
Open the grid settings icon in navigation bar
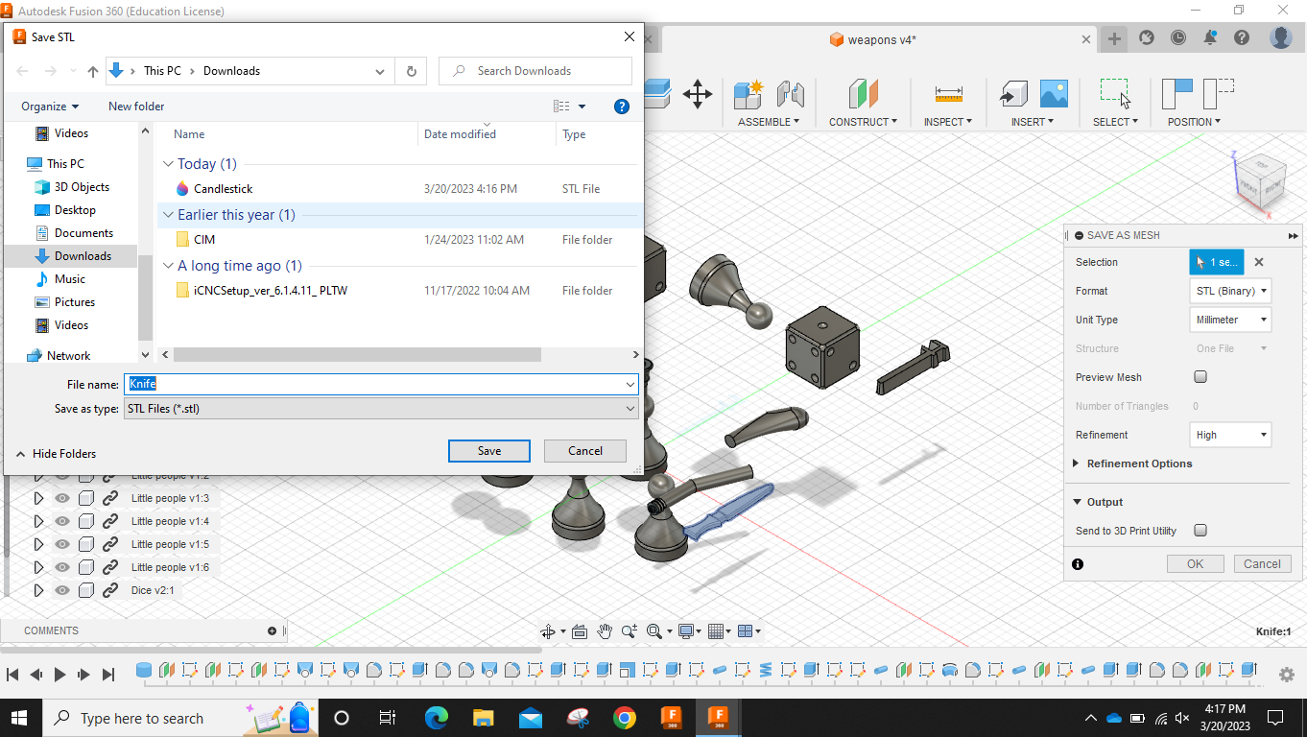pyautogui.click(x=714, y=630)
